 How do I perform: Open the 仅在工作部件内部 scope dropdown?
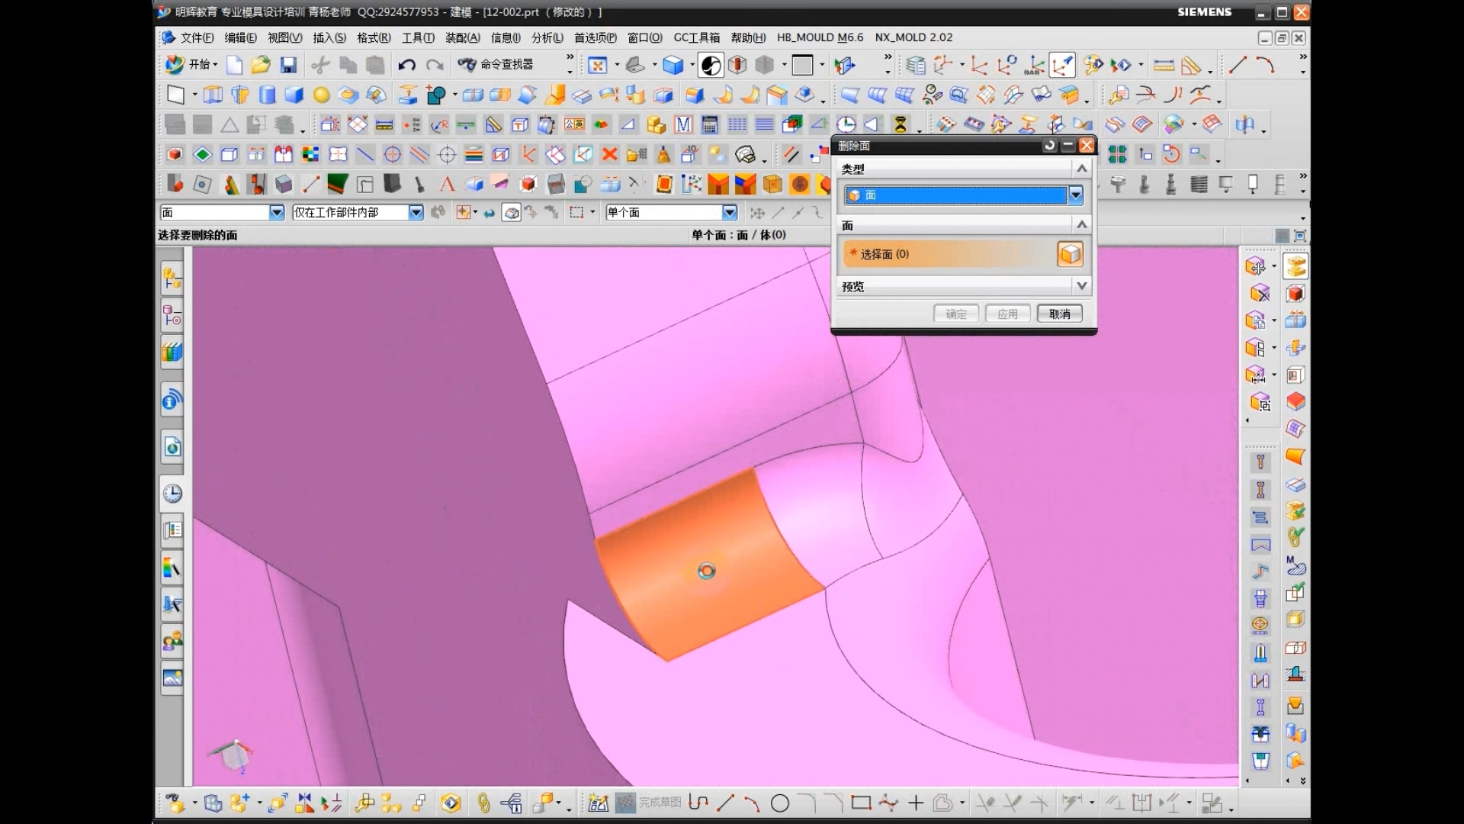click(x=416, y=212)
